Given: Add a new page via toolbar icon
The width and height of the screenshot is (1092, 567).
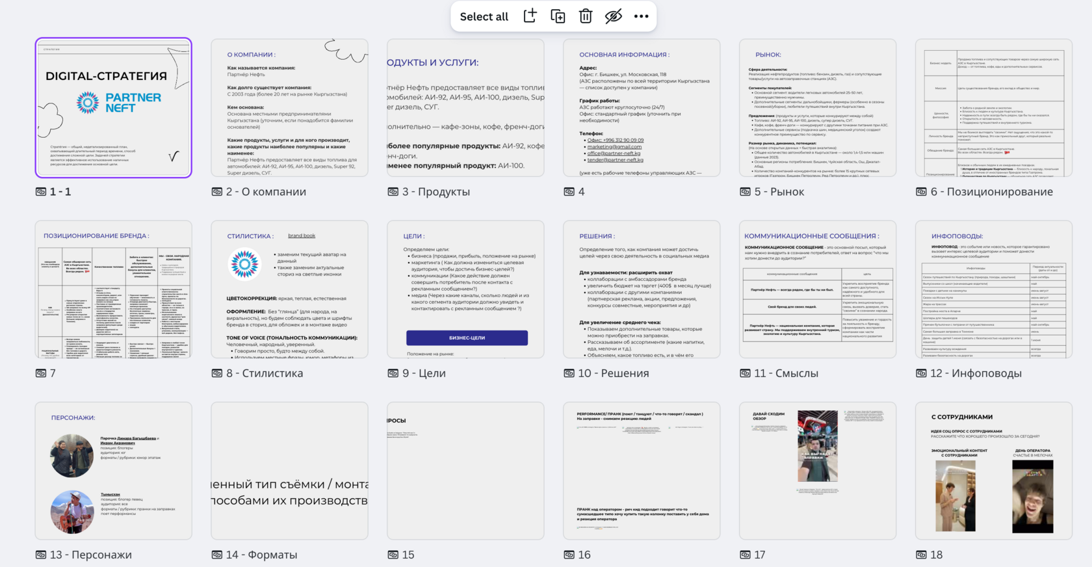Looking at the screenshot, I should point(530,16).
